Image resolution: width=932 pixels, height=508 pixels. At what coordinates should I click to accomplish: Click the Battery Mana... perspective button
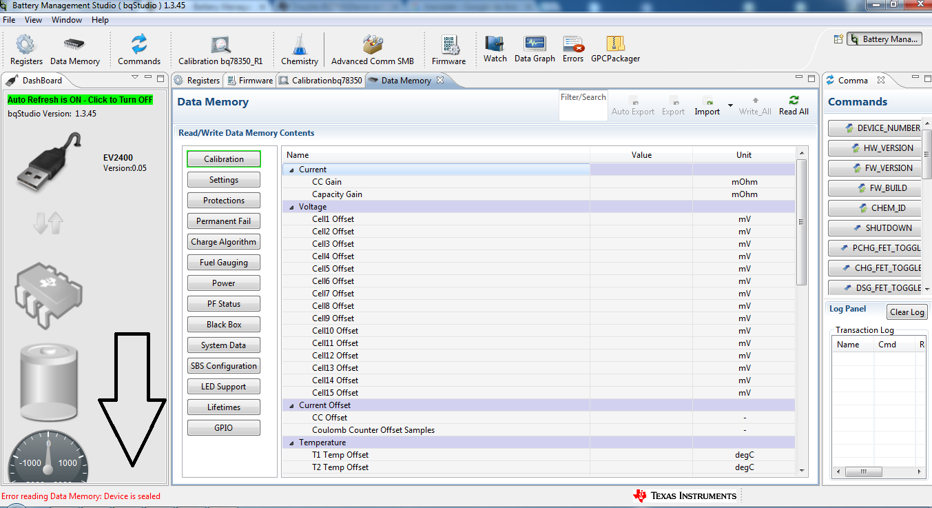[884, 39]
